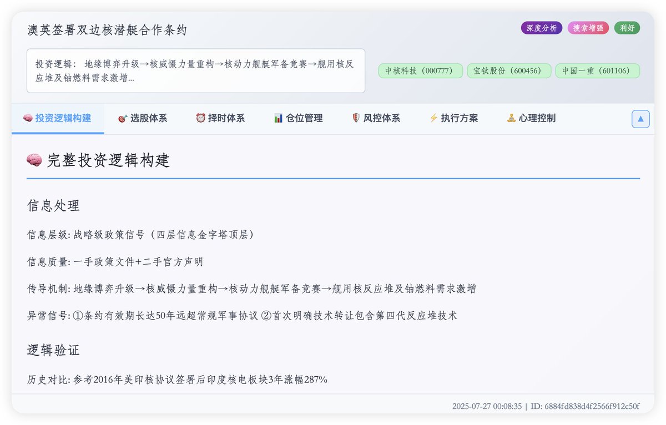
Task: Click the line starting with 异常信号
Action: coord(243,316)
